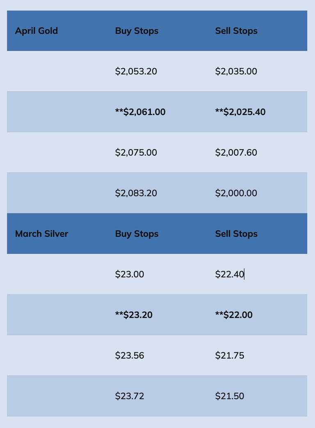The width and height of the screenshot is (315, 428).
Task: Select Sell Stops header beside March Silver
Action: [x=236, y=234]
